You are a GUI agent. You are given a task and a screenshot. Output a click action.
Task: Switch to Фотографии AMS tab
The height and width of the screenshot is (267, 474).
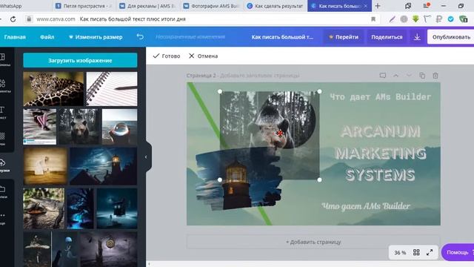(x=211, y=6)
